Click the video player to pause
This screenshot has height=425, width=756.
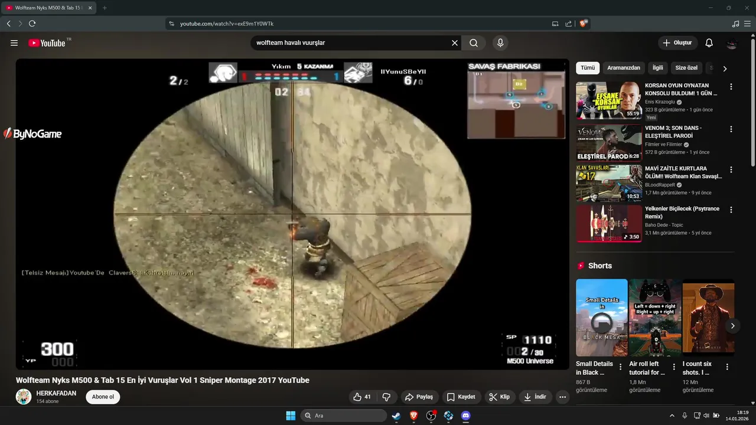point(292,214)
